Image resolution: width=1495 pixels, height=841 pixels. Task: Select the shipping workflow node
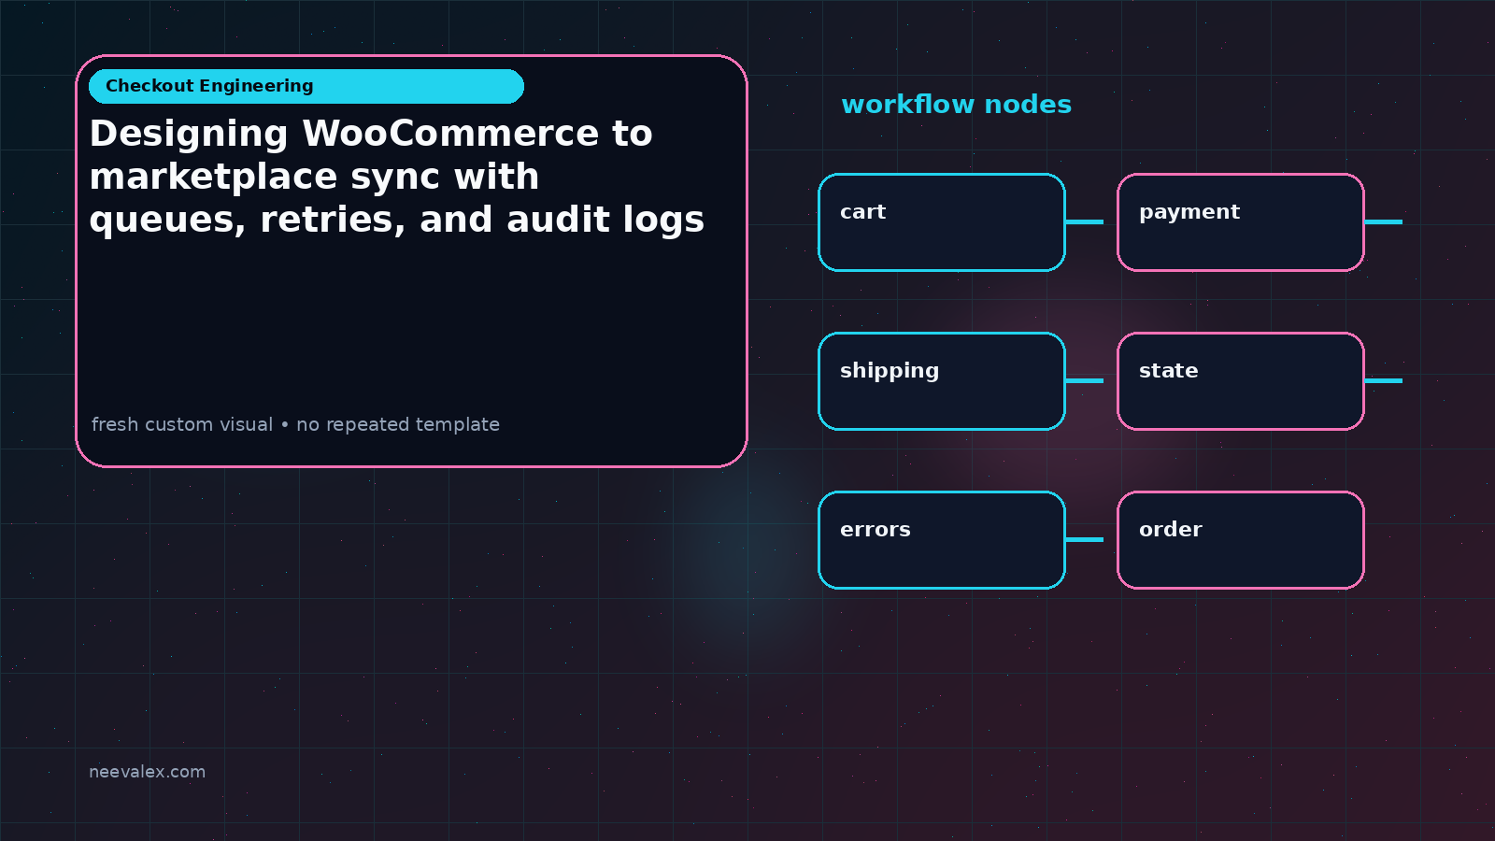click(942, 381)
